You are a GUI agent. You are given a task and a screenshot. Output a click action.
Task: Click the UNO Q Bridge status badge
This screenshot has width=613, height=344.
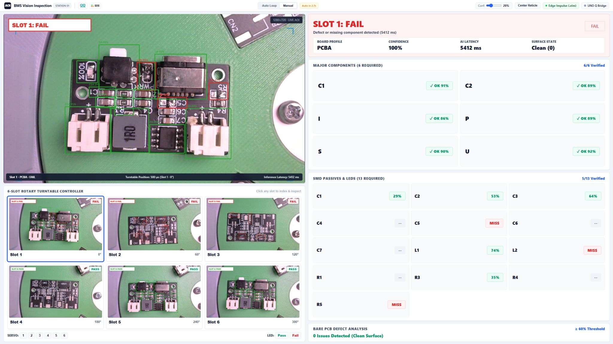[595, 6]
